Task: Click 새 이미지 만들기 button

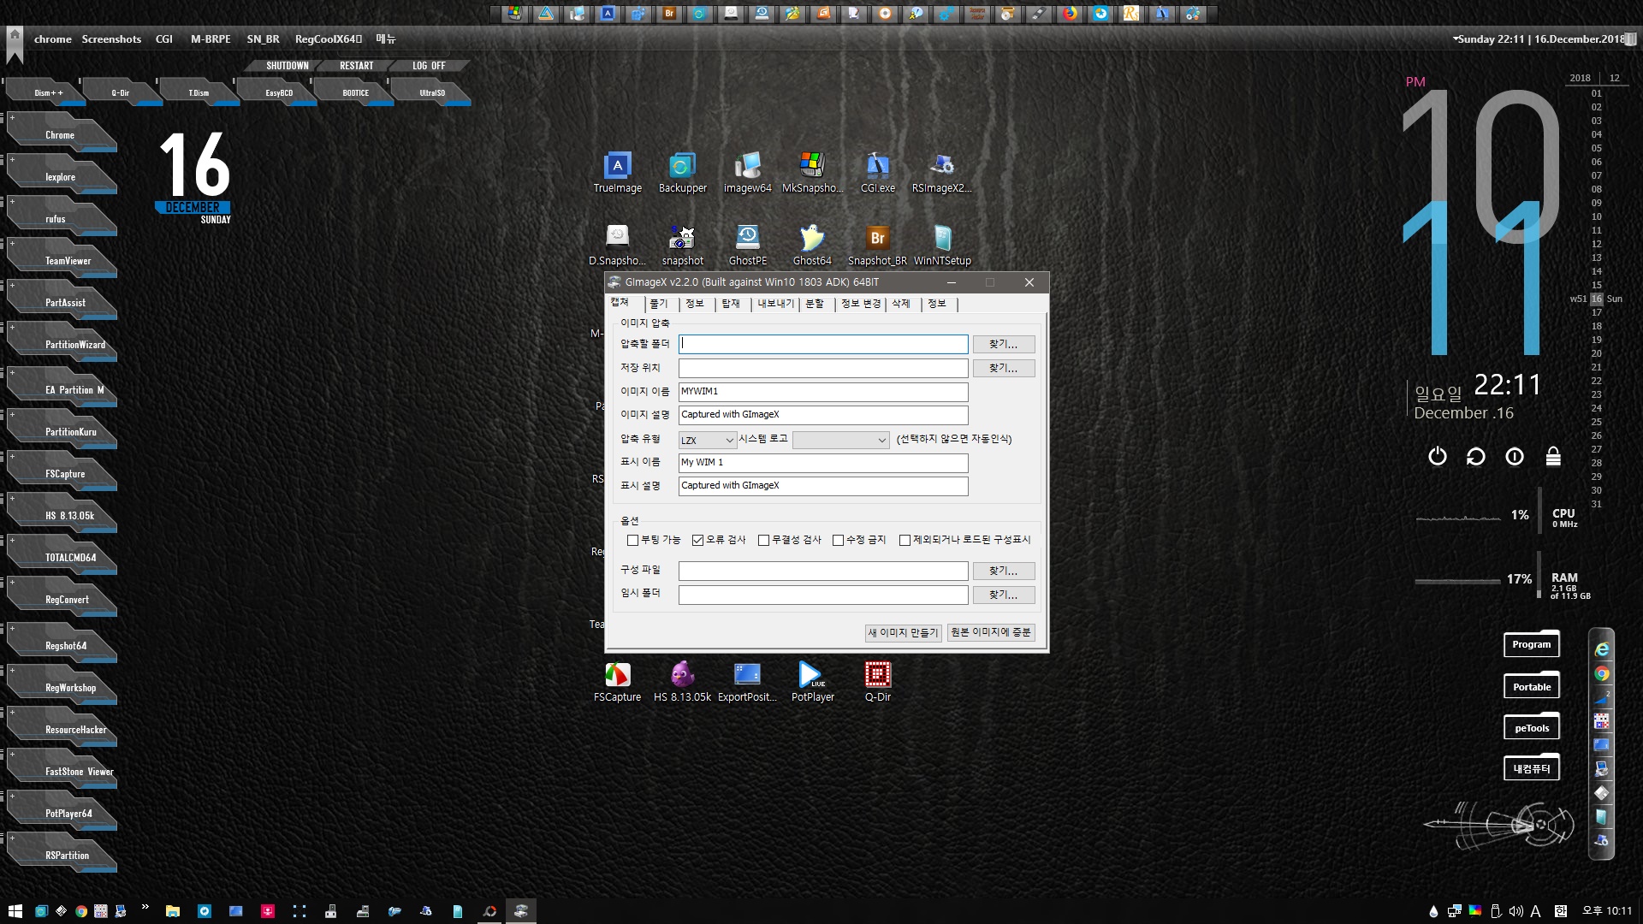Action: [903, 632]
